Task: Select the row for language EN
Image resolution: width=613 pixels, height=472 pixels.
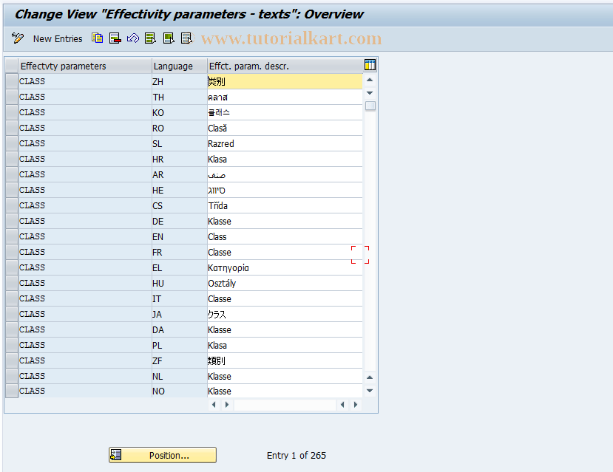Action: [11, 236]
